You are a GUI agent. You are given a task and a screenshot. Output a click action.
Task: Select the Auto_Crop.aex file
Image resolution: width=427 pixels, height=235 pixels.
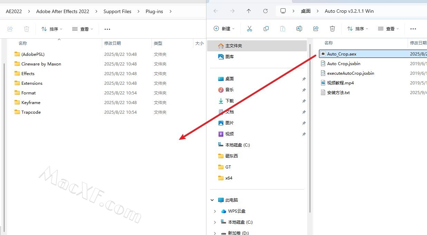373,54
